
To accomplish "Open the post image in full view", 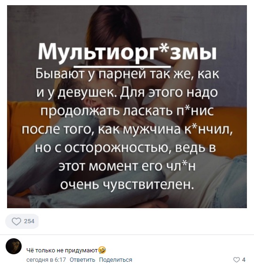I will click(127, 107).
